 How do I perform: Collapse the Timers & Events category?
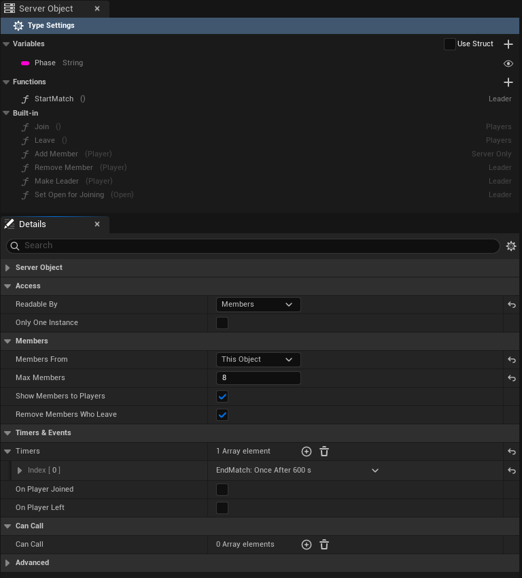tap(7, 433)
